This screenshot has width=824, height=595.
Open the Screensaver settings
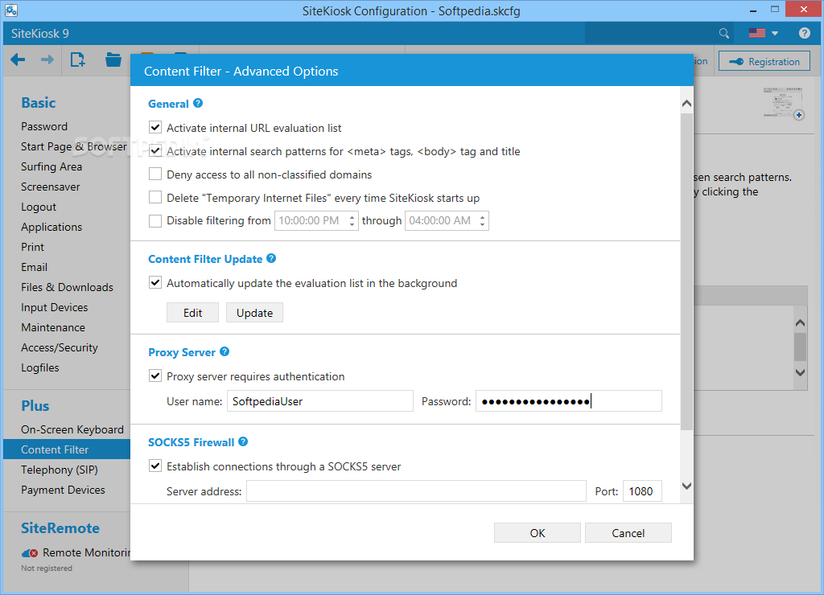51,187
